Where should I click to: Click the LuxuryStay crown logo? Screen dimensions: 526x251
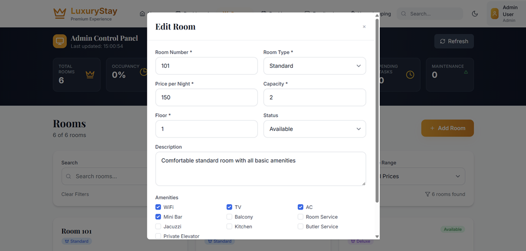59,13
